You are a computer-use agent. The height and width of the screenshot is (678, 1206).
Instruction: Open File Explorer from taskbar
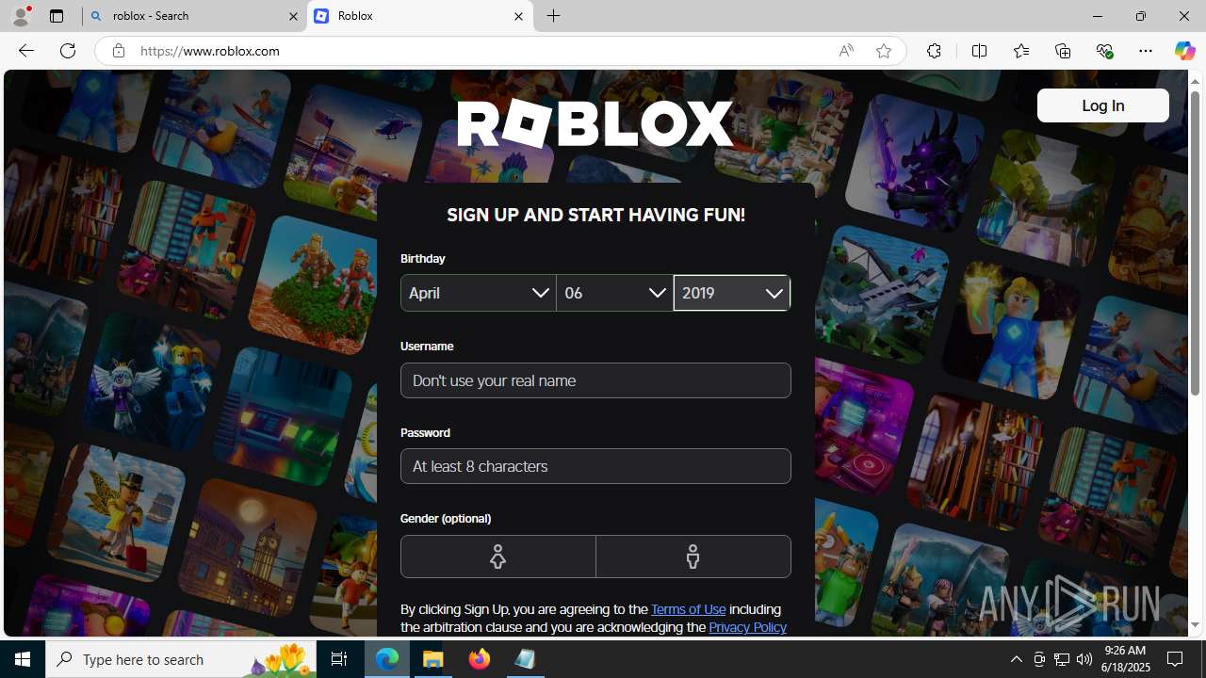tap(433, 659)
